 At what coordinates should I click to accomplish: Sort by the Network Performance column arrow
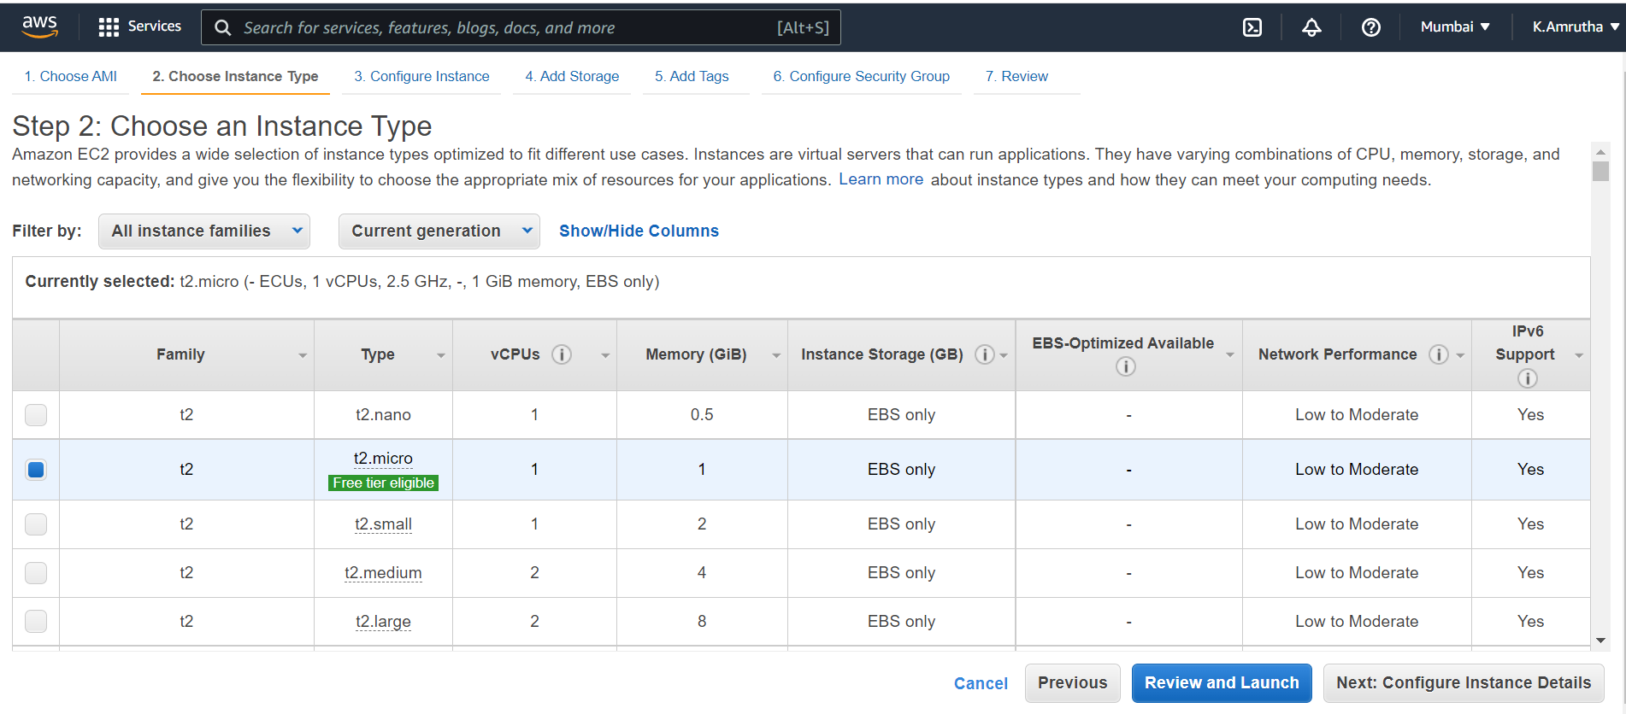pyautogui.click(x=1460, y=356)
